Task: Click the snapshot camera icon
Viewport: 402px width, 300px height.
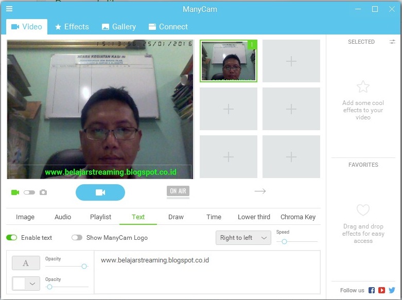Action: coord(43,192)
